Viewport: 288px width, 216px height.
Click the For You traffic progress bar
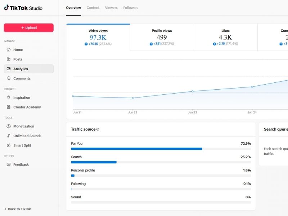[161, 149]
